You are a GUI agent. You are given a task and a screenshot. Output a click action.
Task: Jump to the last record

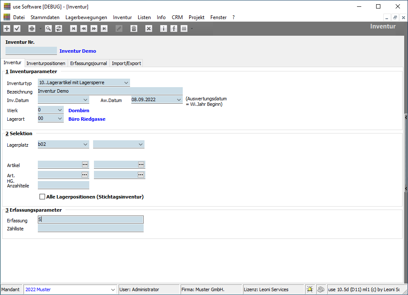104,28
